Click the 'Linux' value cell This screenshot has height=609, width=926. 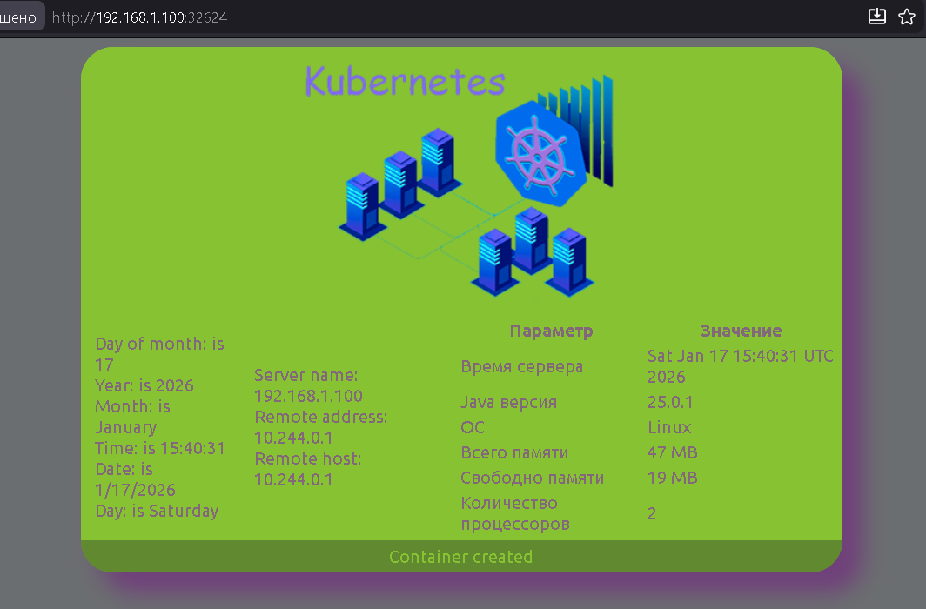(x=669, y=427)
